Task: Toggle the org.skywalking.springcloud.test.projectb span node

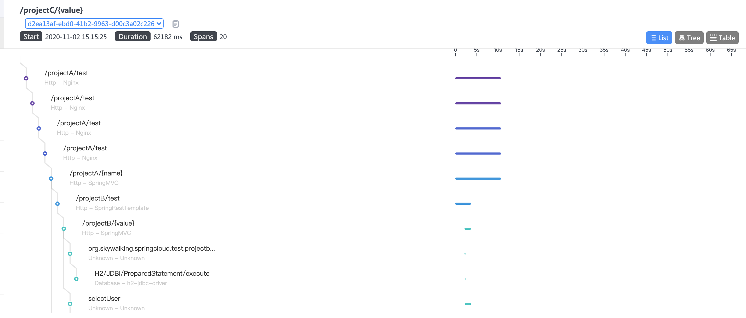Action: tap(70, 253)
